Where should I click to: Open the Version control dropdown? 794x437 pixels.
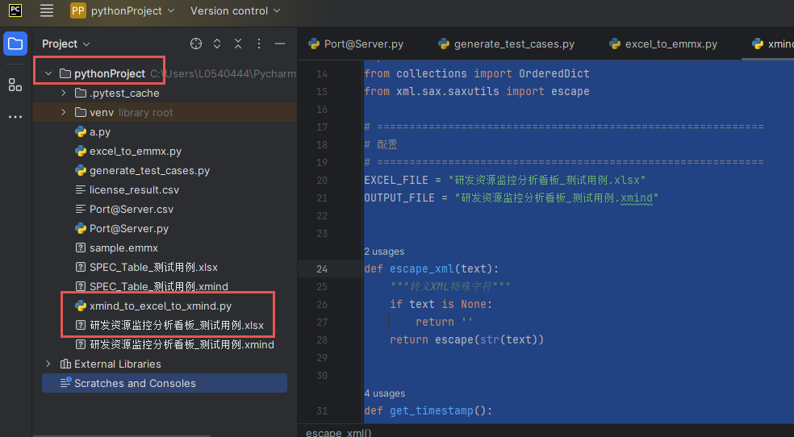(235, 10)
